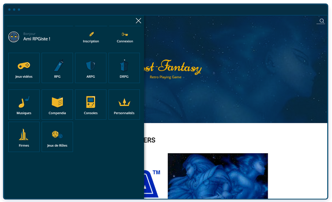Click the Inscription label
This screenshot has width=332, height=202.
click(x=91, y=41)
